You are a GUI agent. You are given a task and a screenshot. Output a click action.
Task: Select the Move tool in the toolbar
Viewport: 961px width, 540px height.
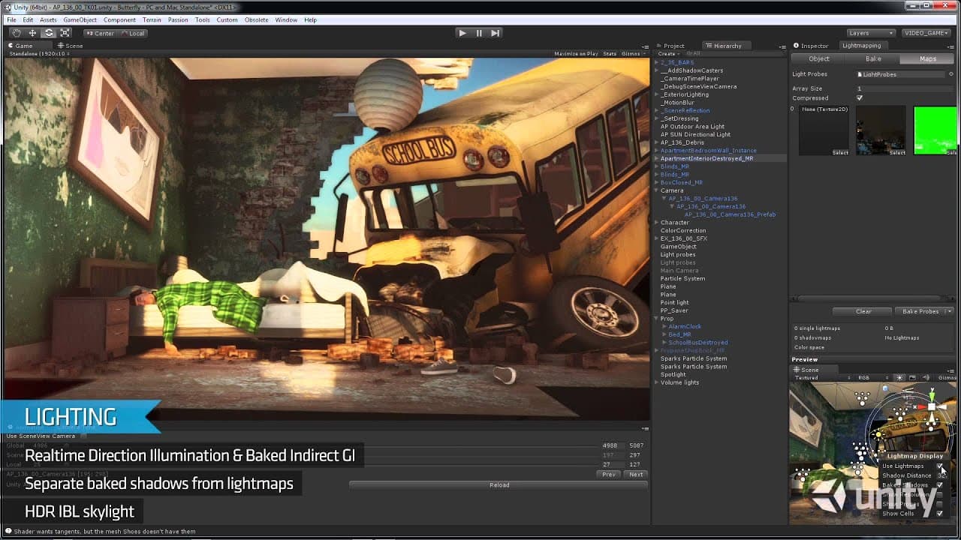tap(32, 33)
